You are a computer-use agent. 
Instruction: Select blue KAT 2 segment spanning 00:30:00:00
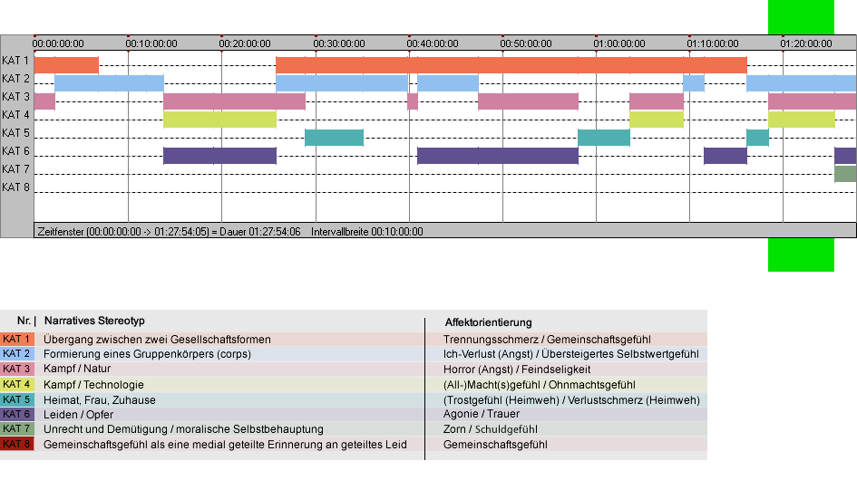pos(342,83)
